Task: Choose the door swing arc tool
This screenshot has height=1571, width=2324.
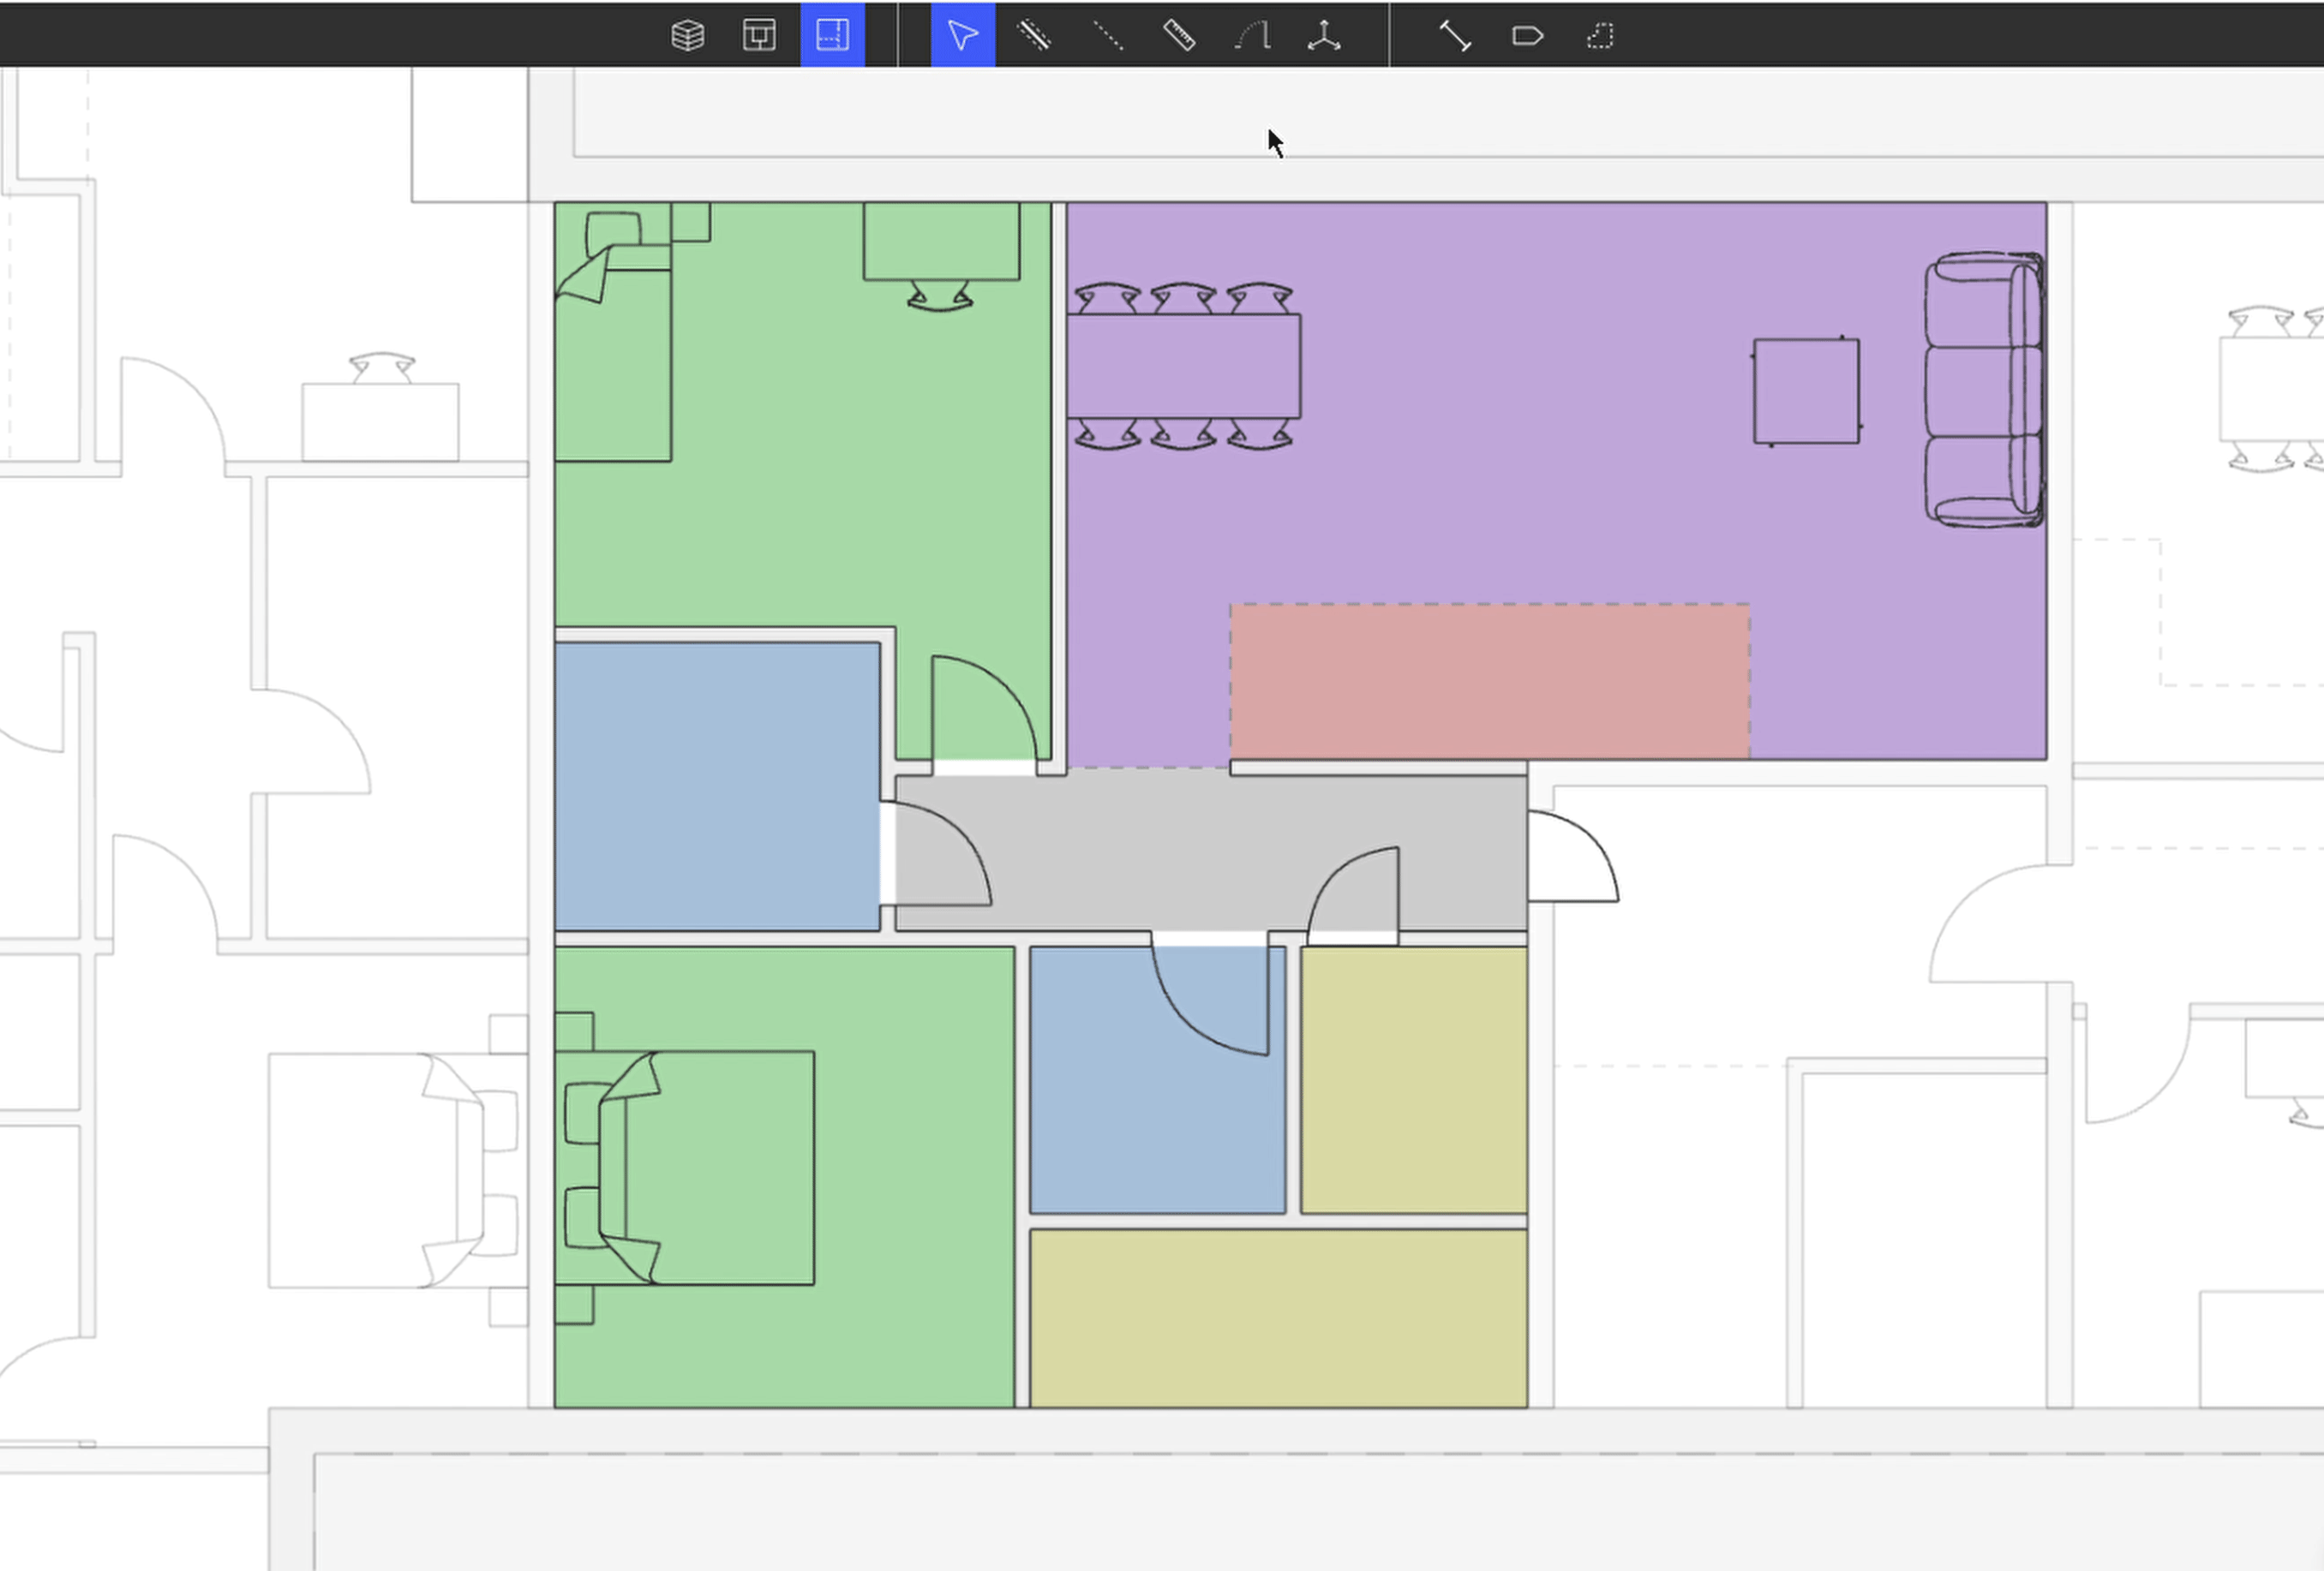Action: coord(1252,35)
